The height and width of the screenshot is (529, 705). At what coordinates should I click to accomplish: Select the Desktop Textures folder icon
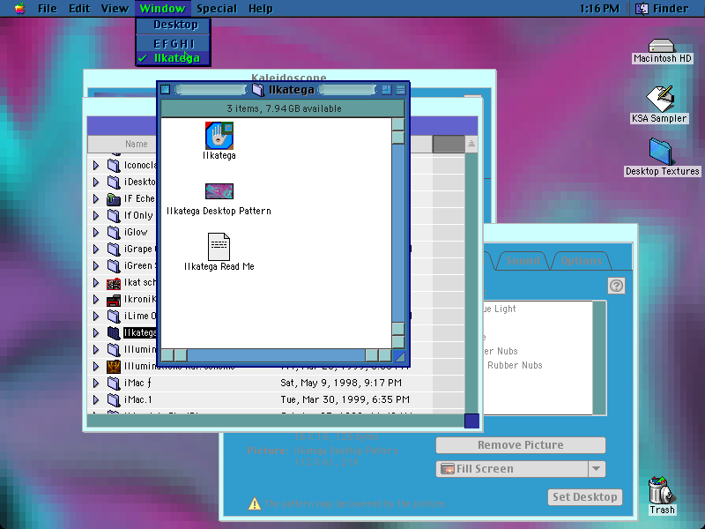pyautogui.click(x=660, y=152)
